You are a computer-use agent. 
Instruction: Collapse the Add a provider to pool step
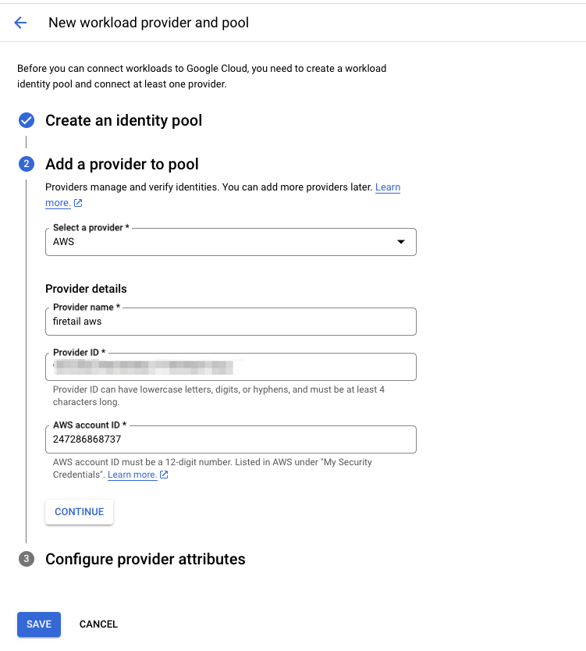click(122, 164)
